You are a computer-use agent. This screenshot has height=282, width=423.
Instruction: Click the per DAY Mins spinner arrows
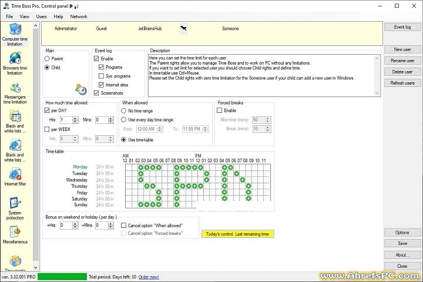coord(110,120)
